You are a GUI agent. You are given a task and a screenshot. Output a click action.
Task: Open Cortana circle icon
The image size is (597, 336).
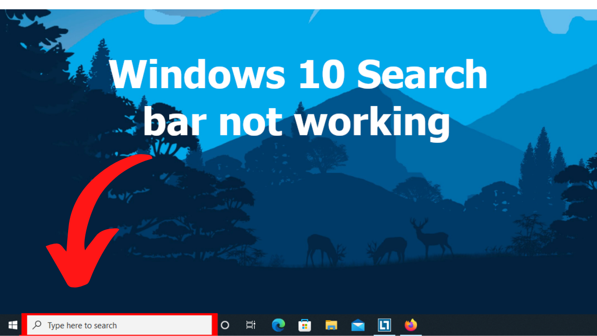pos(225,325)
